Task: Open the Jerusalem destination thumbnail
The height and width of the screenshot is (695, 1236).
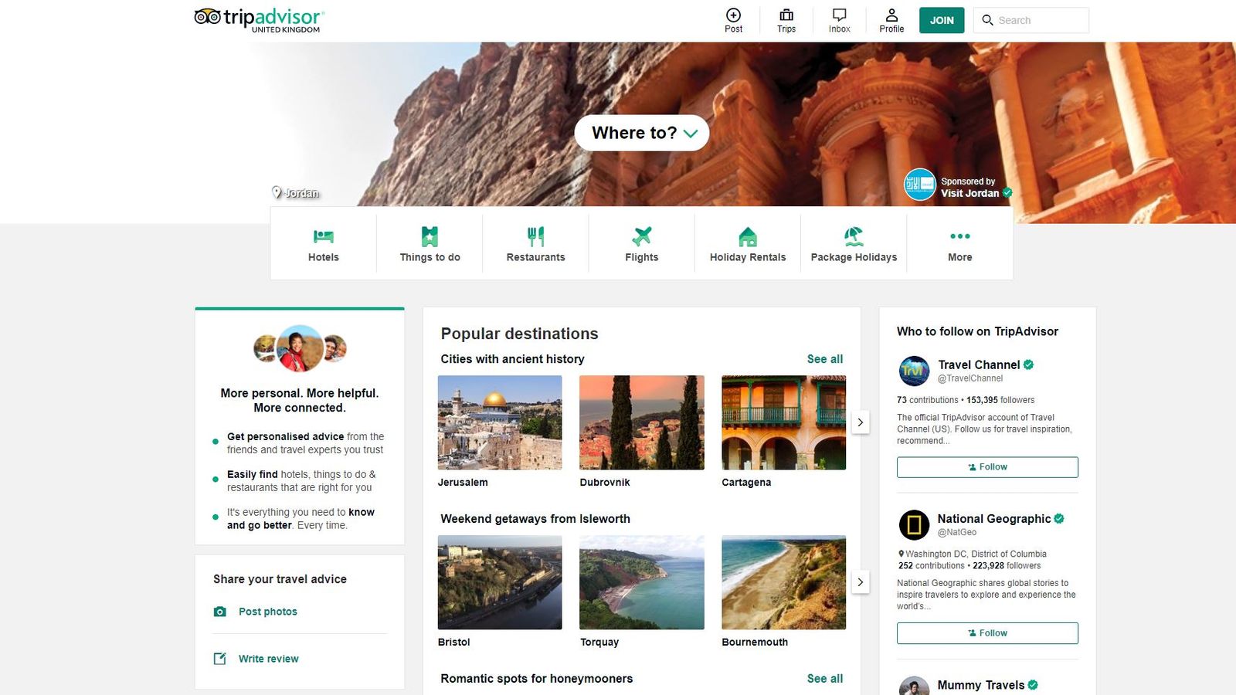Action: 500,422
